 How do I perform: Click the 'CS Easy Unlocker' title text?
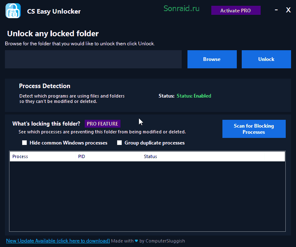(54, 12)
